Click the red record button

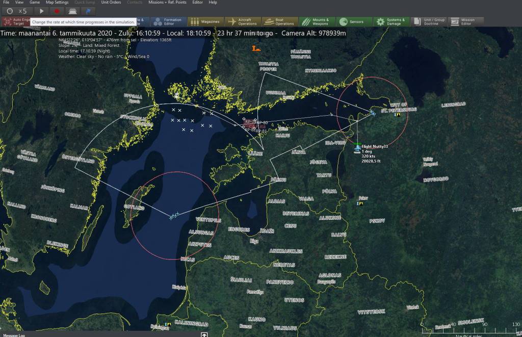click(57, 11)
